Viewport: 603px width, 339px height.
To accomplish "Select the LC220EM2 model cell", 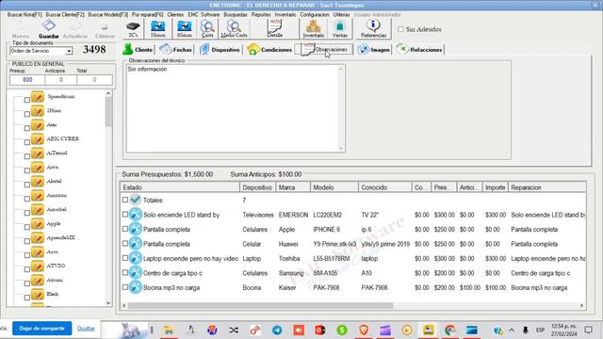I will pos(327,215).
